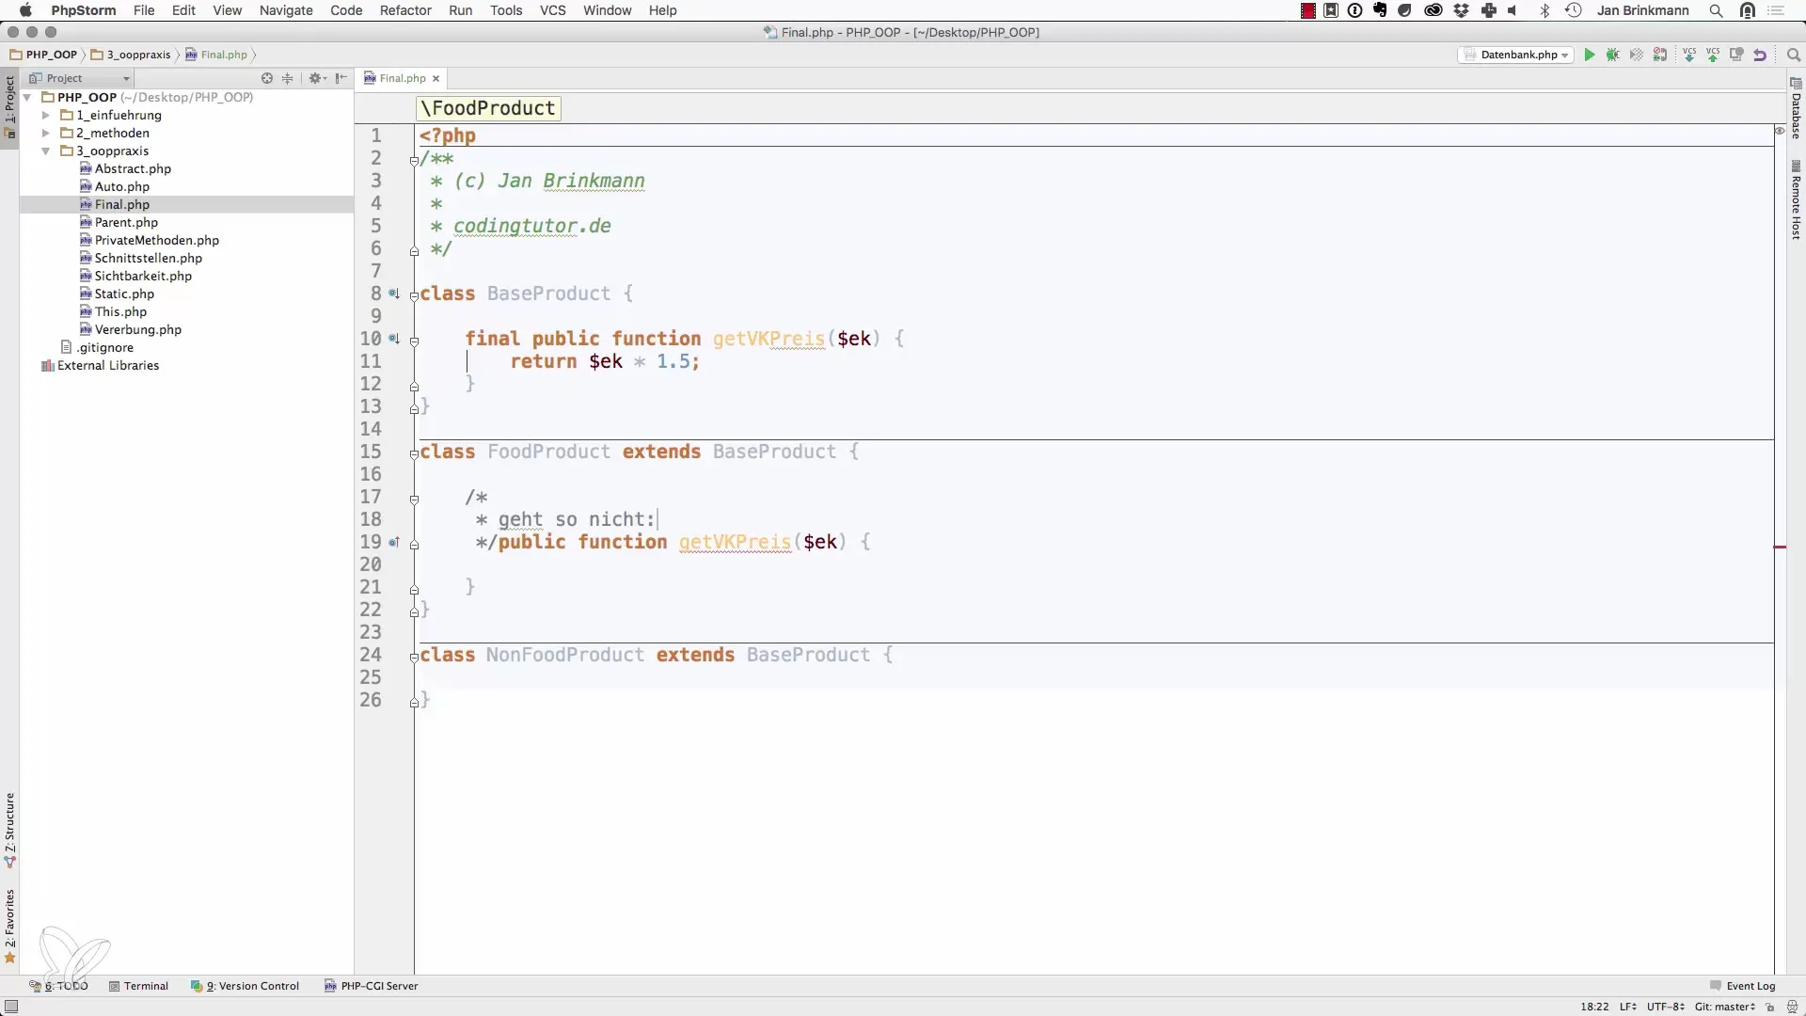
Task: Open Auto.php in the project tree
Action: point(114,186)
